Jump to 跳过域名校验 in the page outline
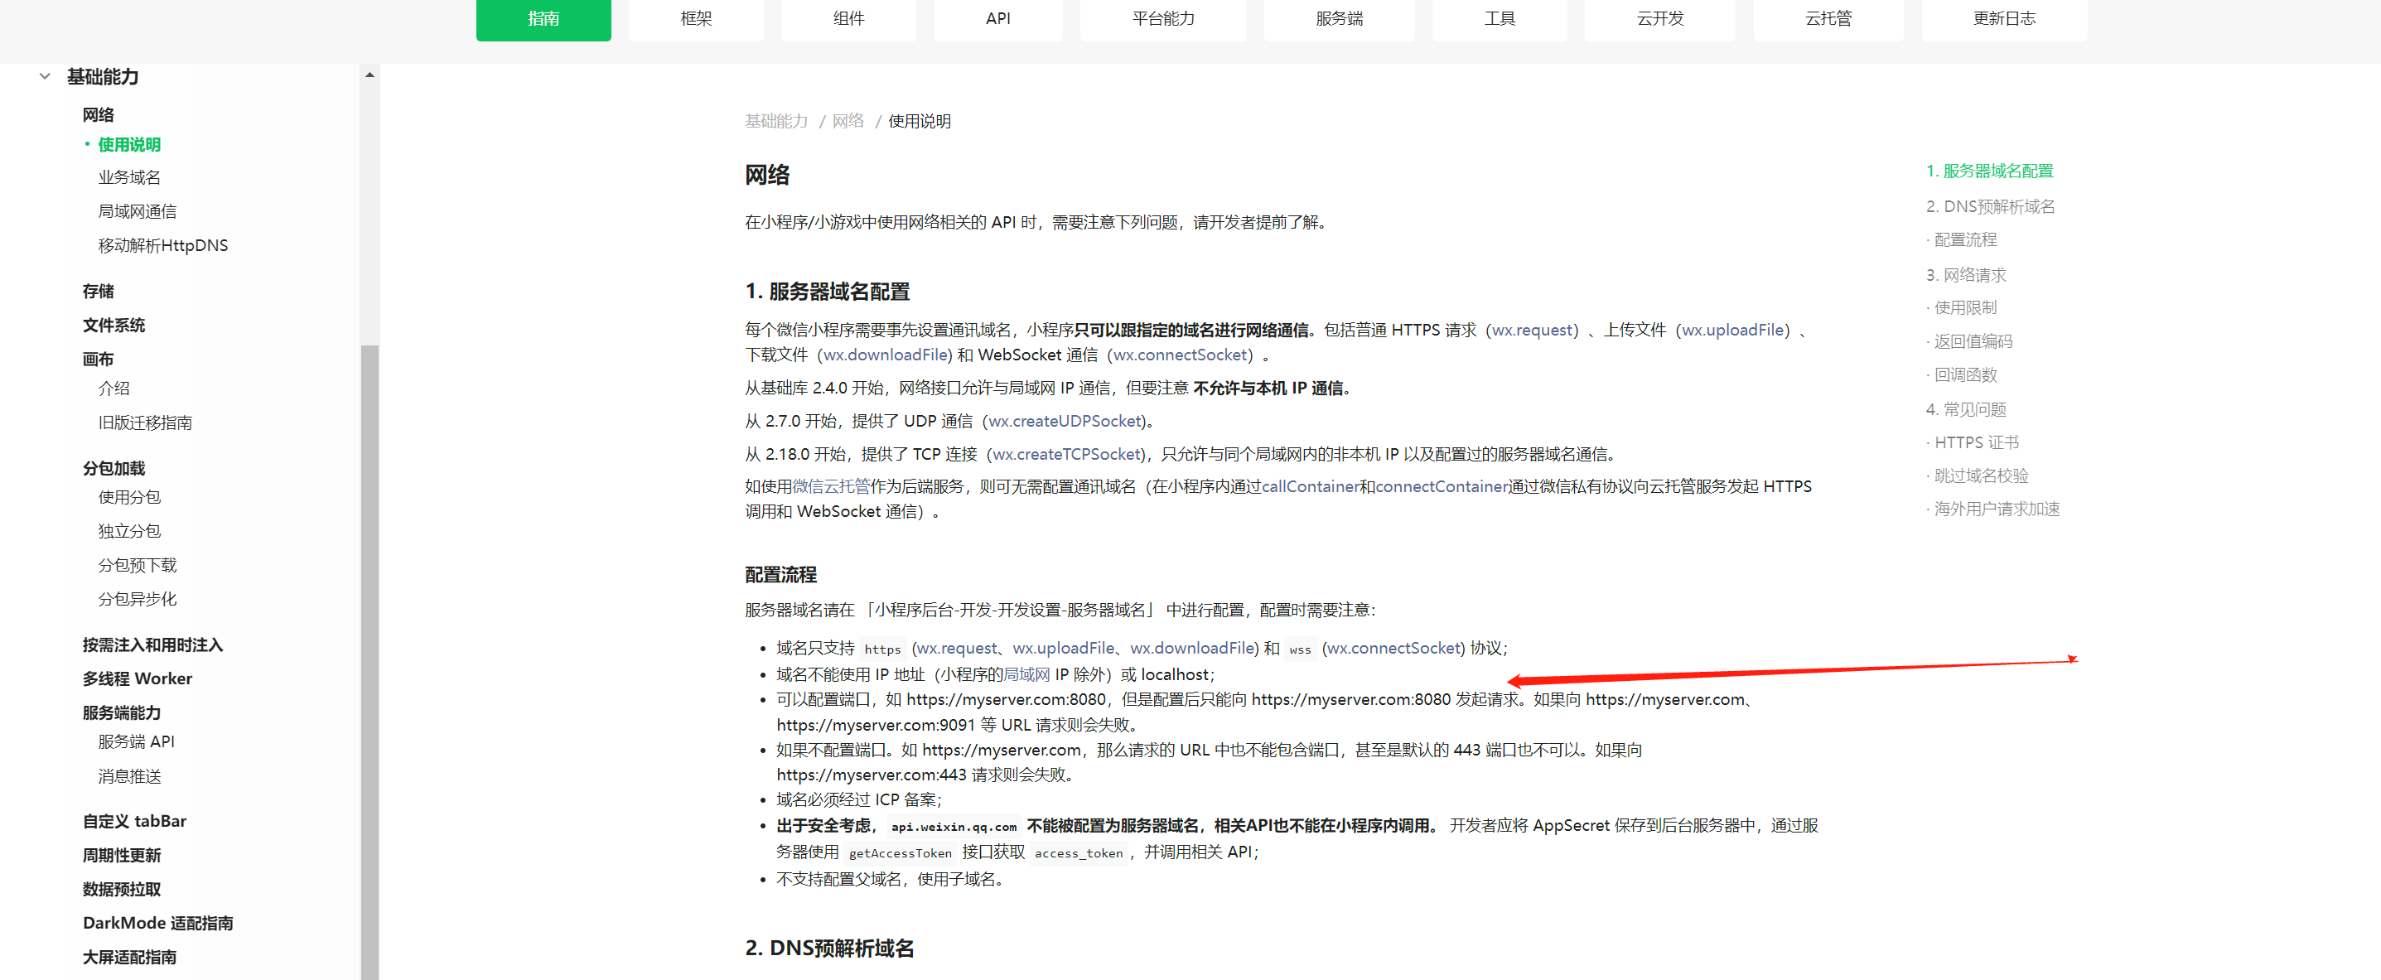 (x=1980, y=476)
